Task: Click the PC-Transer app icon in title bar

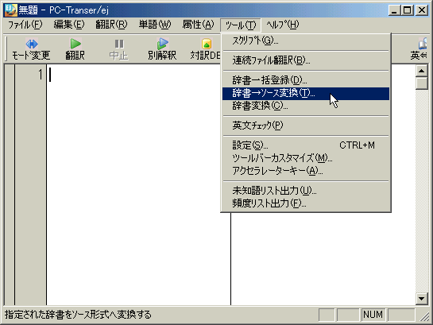Action: pos(10,10)
